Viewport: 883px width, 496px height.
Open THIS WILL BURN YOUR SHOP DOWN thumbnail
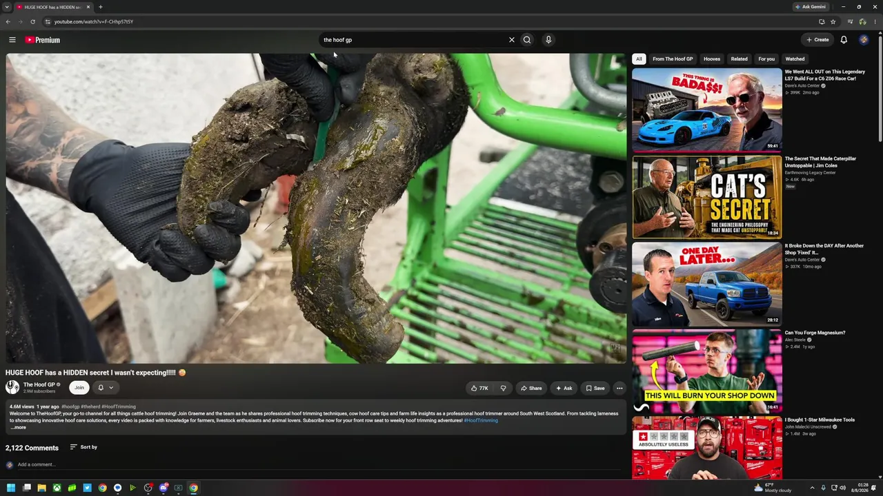pos(707,371)
